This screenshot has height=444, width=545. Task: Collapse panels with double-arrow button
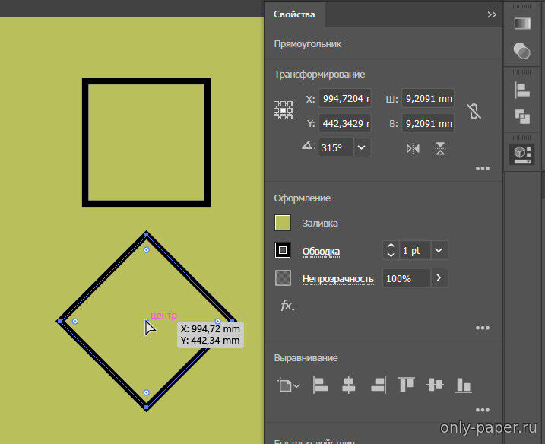(x=492, y=14)
